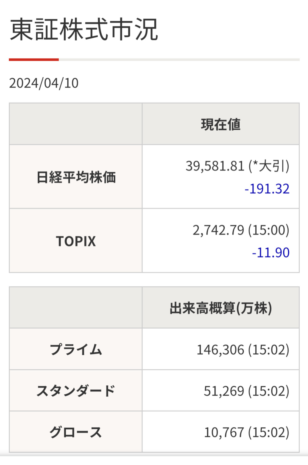Click the TOPIX value 2,742.79
Screen dimensions: 308x465
point(218,230)
